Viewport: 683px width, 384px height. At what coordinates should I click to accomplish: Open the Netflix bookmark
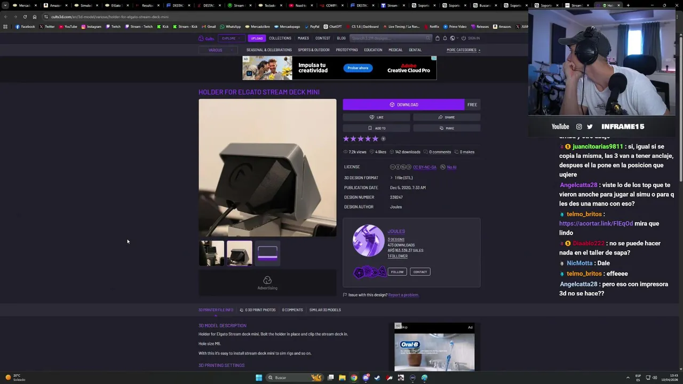click(x=432, y=27)
